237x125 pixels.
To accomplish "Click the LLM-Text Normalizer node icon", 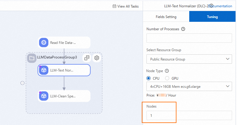I will [x=44, y=70].
